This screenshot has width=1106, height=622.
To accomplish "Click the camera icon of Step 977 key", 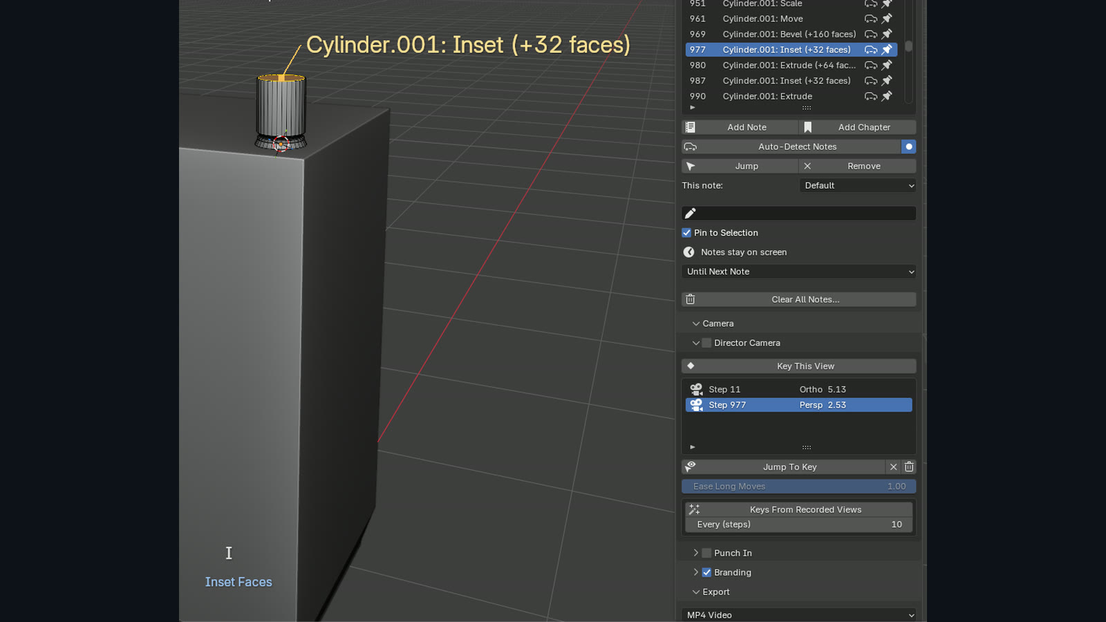I will coord(696,405).
